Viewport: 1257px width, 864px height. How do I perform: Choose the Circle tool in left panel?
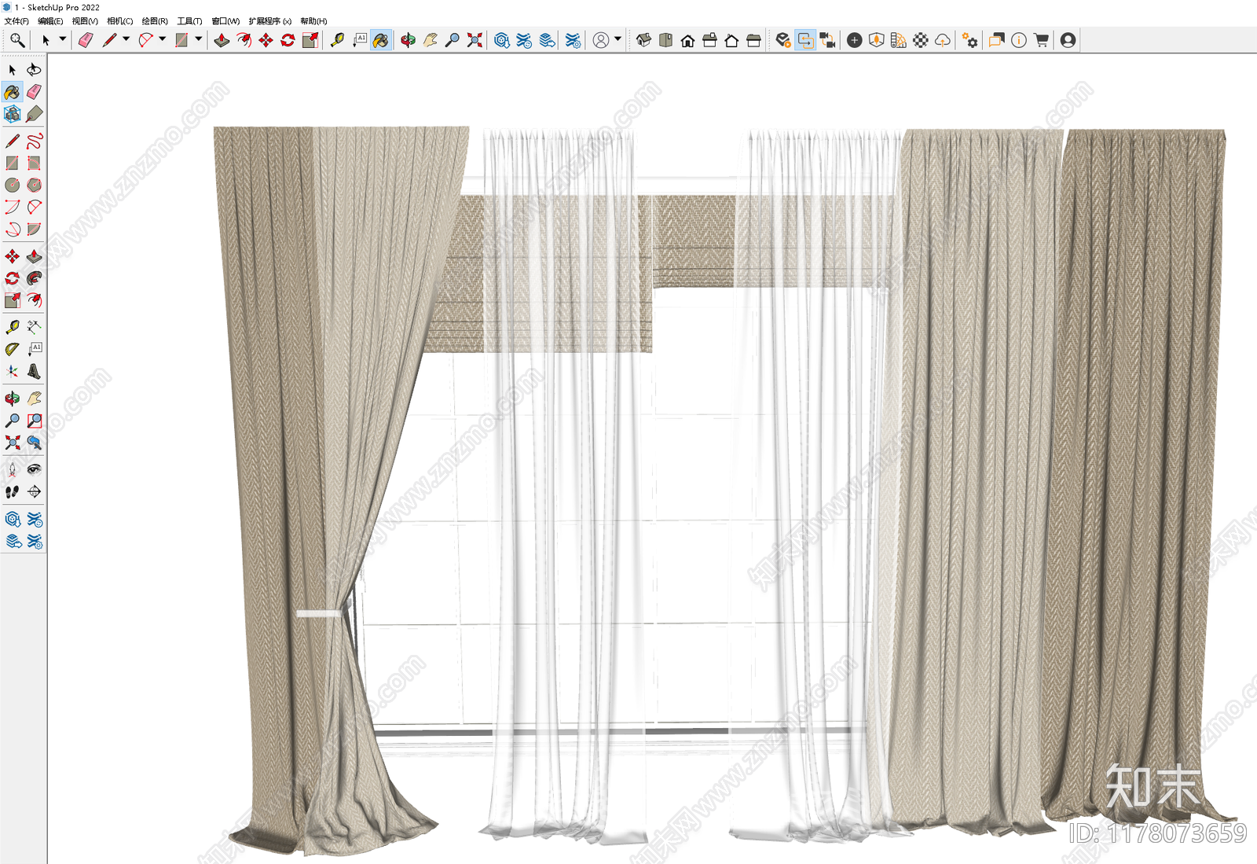pos(13,185)
